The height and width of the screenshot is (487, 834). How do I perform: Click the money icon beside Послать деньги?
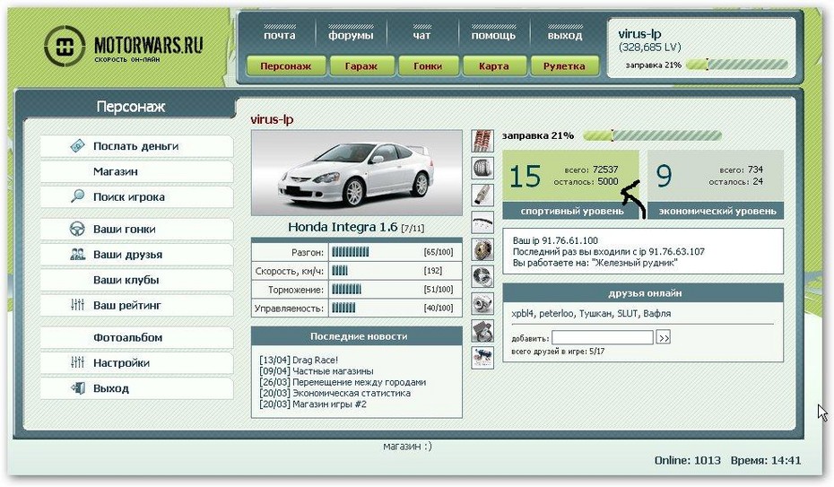[78, 145]
